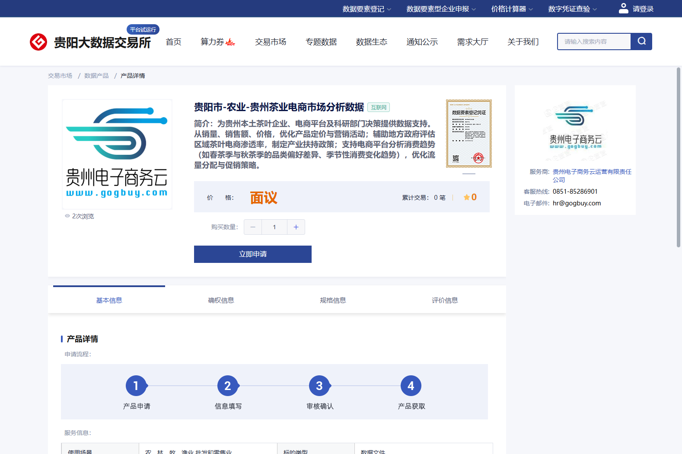The width and height of the screenshot is (682, 454).
Task: Expand the 数据要素型企业申报 dropdown
Action: tap(441, 9)
